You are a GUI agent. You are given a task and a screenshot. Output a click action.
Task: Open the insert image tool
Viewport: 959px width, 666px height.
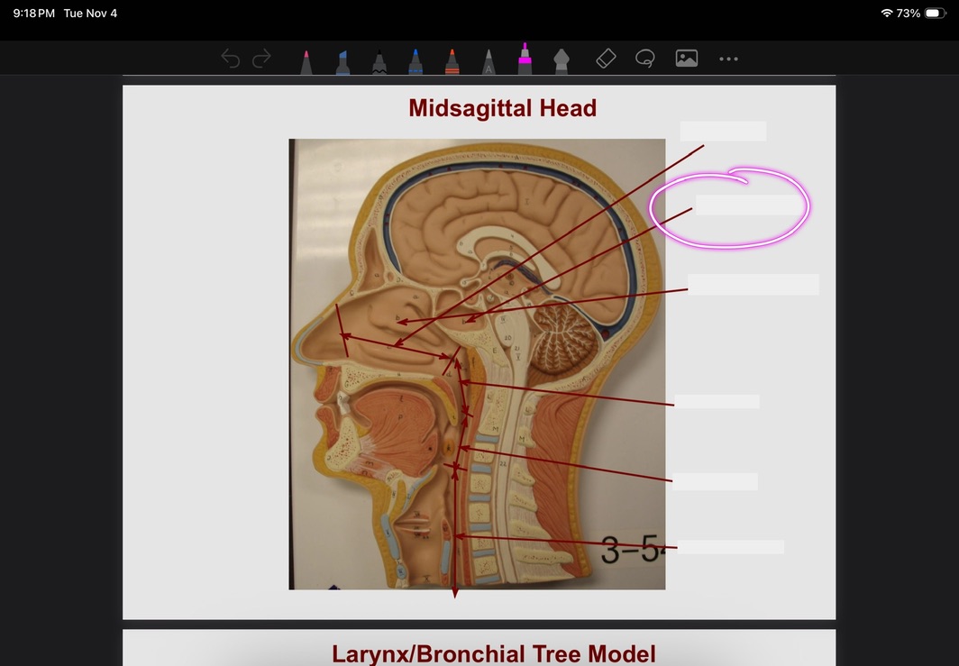click(687, 59)
